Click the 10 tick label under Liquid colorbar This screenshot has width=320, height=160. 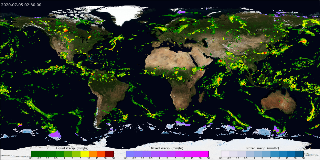pyautogui.click(x=89, y=158)
